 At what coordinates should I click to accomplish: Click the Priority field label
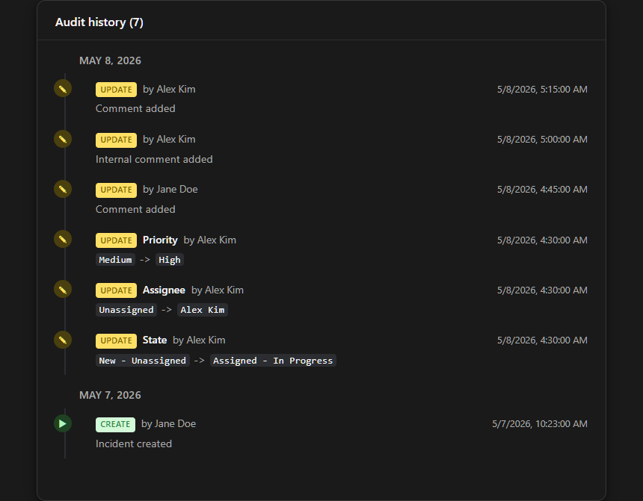[160, 240]
